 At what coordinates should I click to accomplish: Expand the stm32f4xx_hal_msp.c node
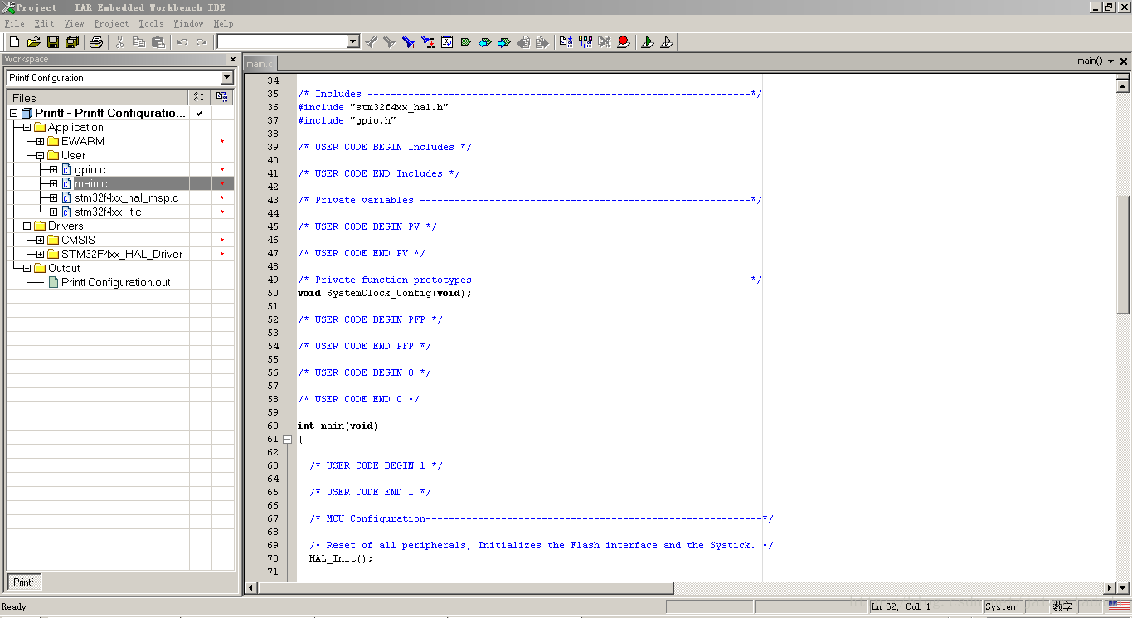[53, 197]
